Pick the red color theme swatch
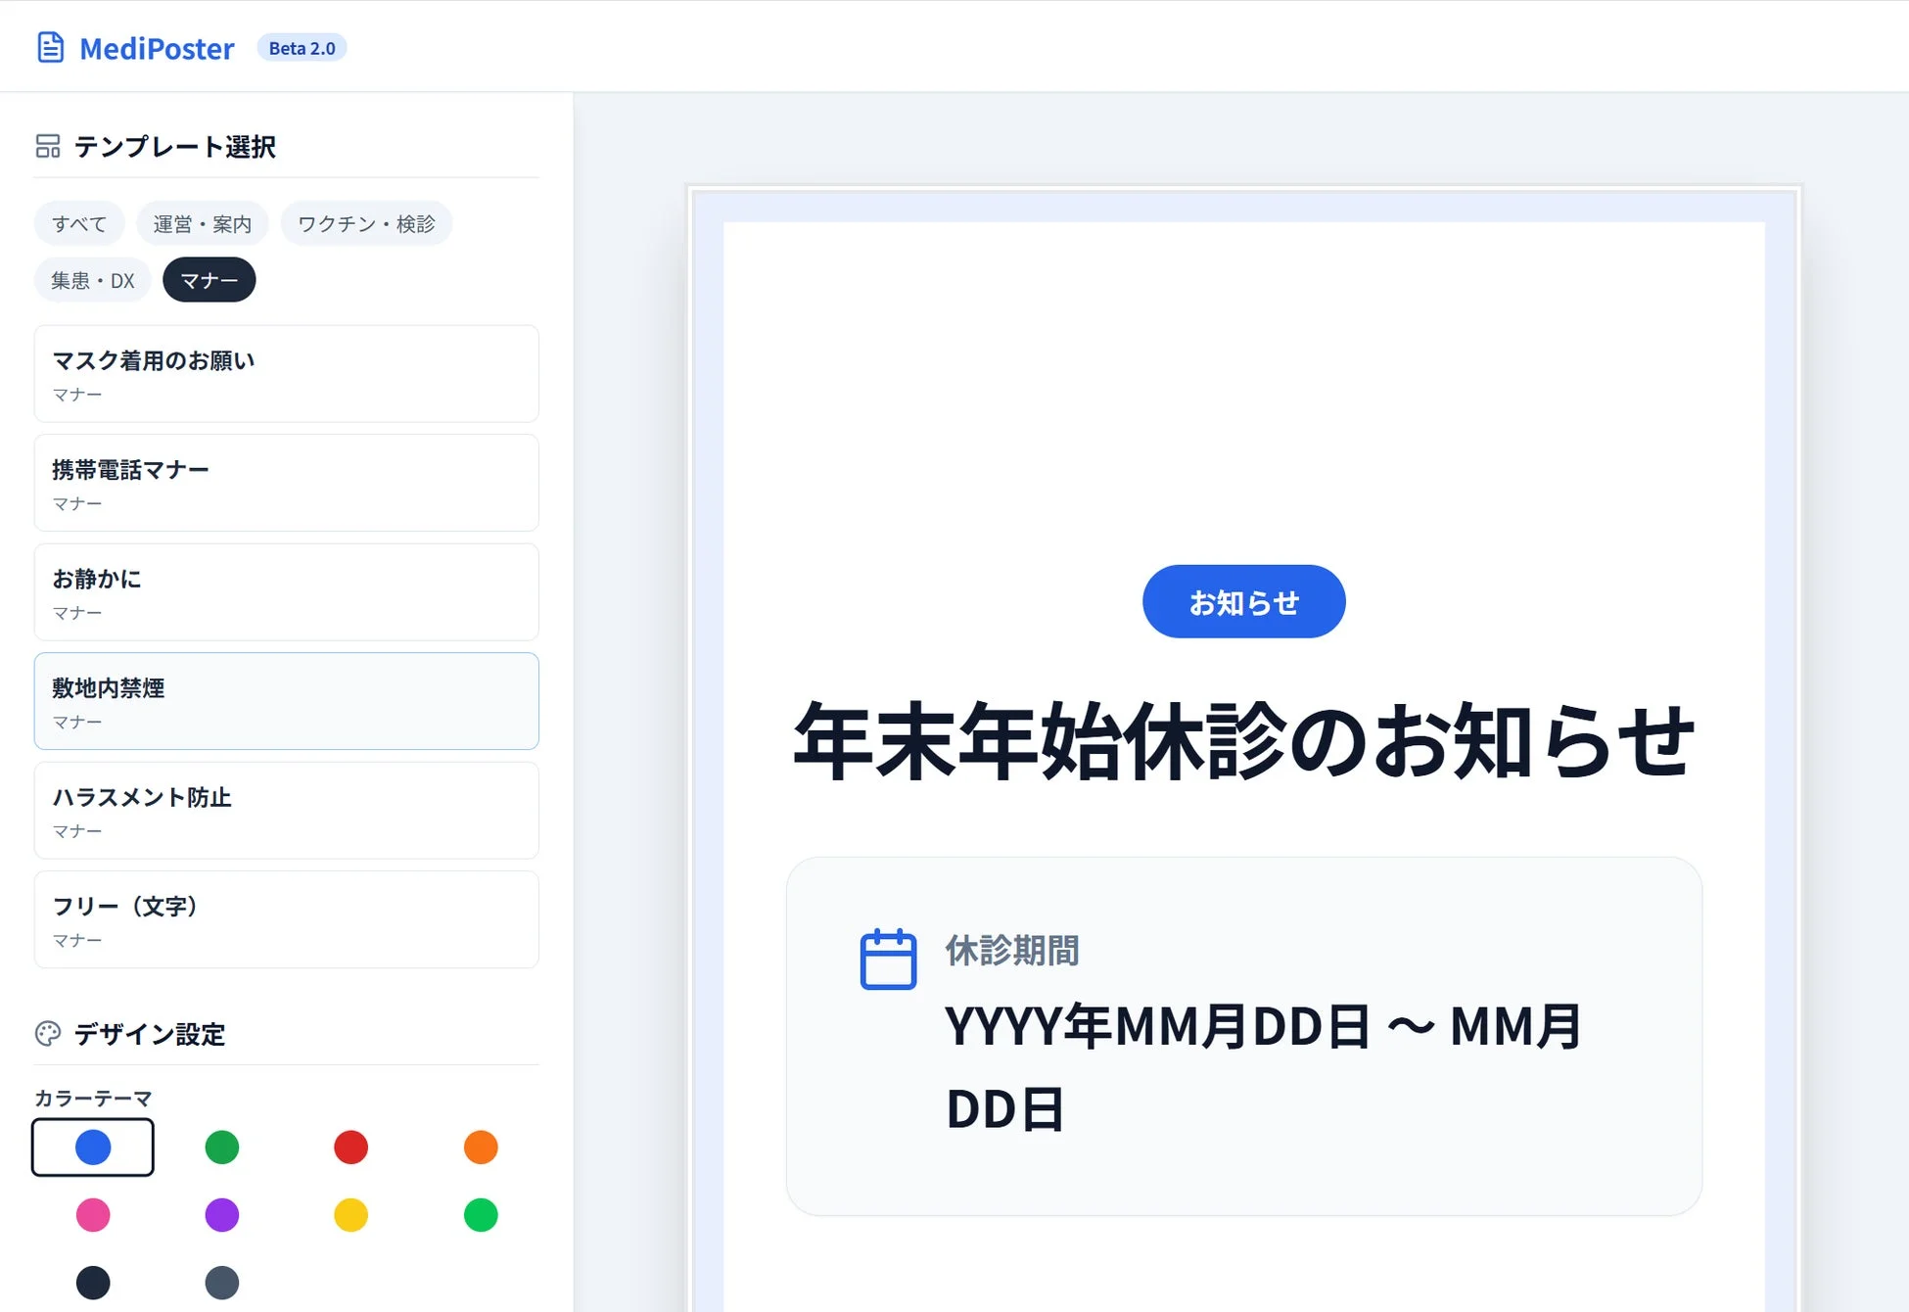Image resolution: width=1909 pixels, height=1312 pixels. tap(350, 1147)
